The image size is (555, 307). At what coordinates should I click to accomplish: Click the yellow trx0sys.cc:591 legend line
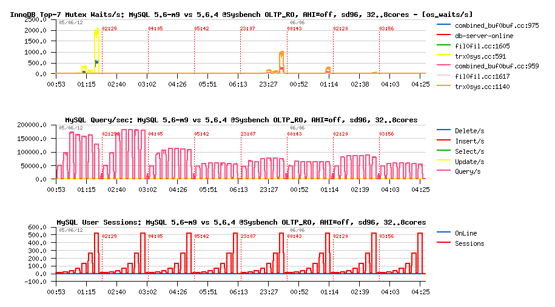(443, 55)
